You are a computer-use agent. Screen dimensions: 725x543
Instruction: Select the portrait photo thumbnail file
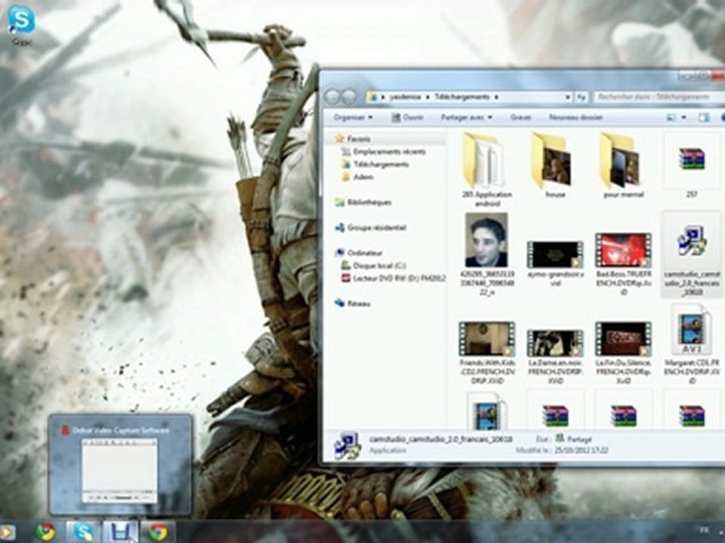(486, 254)
